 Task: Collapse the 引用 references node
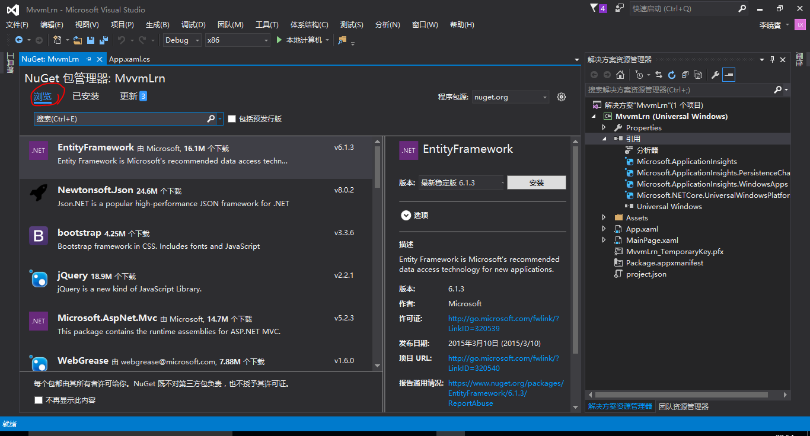click(x=604, y=139)
